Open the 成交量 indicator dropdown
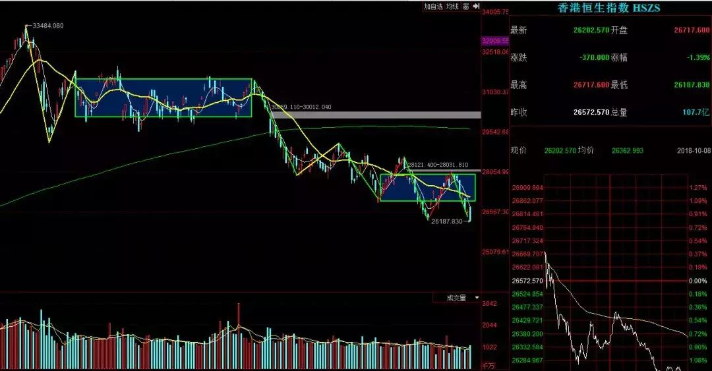The height and width of the screenshot is (371, 712). (x=456, y=298)
